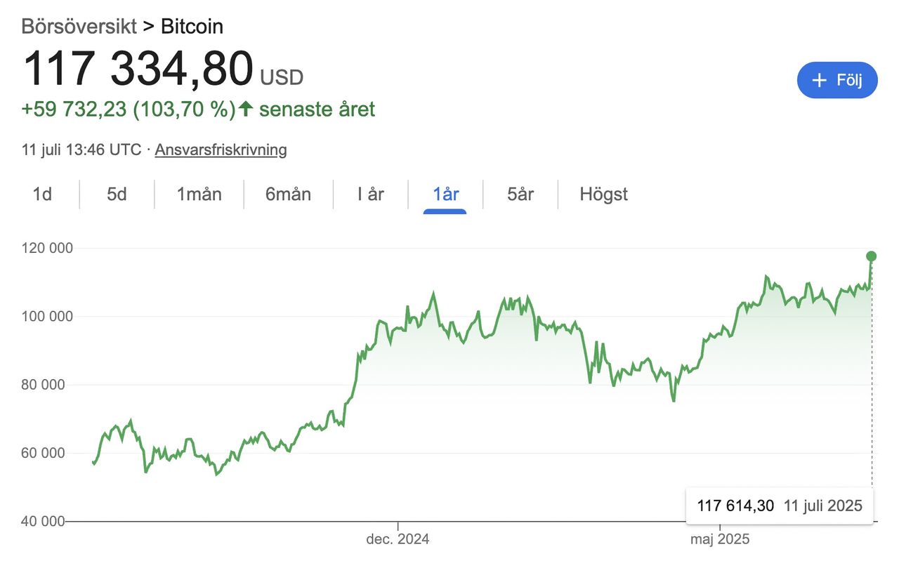Click the 120 000 y-axis label
899x561 pixels.
(x=48, y=248)
